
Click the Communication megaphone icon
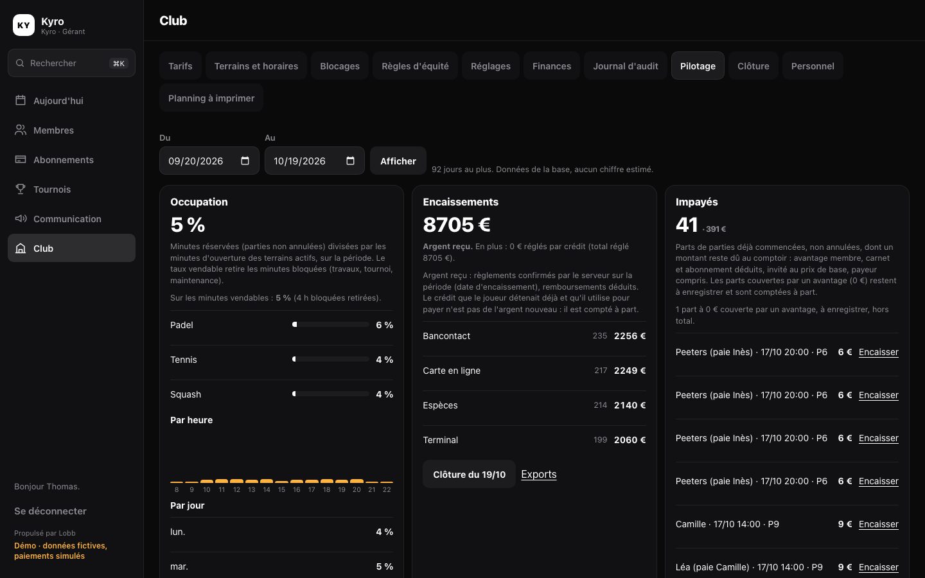21,218
